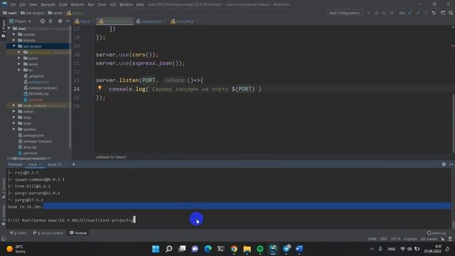
Task: Click the Stop icon in toolbar
Action: click(392, 13)
